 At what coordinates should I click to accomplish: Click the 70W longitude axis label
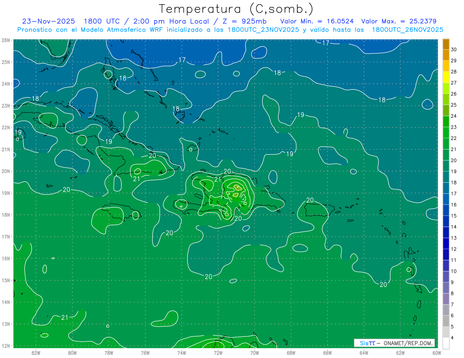click(x=254, y=352)
